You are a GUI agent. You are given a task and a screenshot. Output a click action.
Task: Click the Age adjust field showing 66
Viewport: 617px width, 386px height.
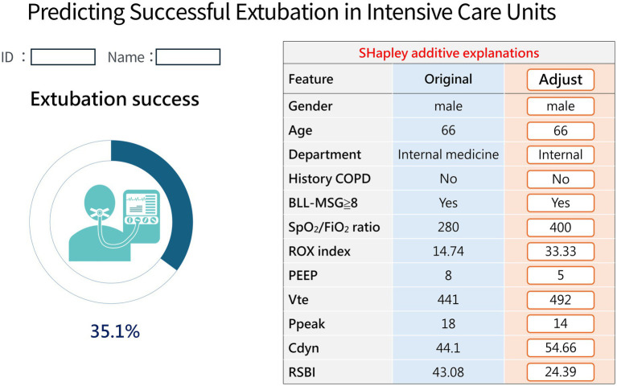[x=561, y=130]
